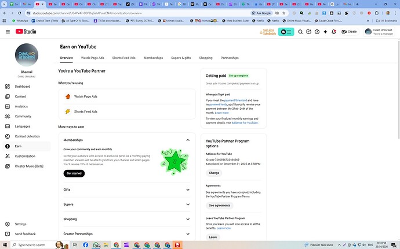Image resolution: width=400 pixels, height=249 pixels.
Task: Click Get started for Memberships
Action: pos(74,173)
